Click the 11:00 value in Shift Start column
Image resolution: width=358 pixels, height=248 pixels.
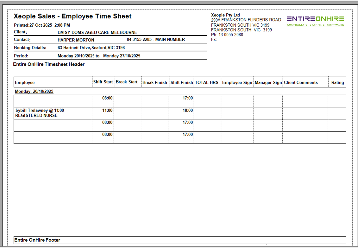tap(107, 111)
